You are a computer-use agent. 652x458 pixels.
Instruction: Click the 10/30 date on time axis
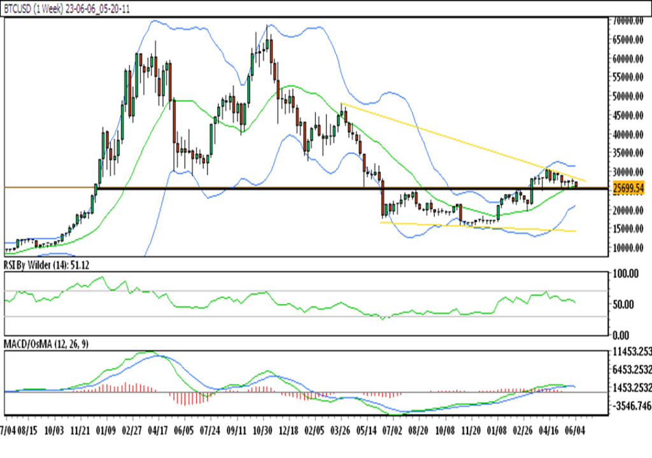(x=262, y=431)
